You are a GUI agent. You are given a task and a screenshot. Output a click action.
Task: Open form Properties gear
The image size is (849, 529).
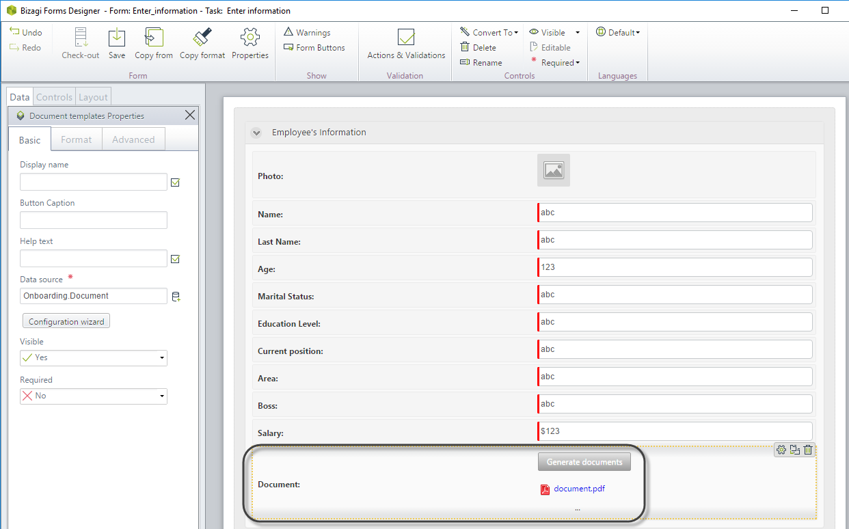[x=250, y=42]
